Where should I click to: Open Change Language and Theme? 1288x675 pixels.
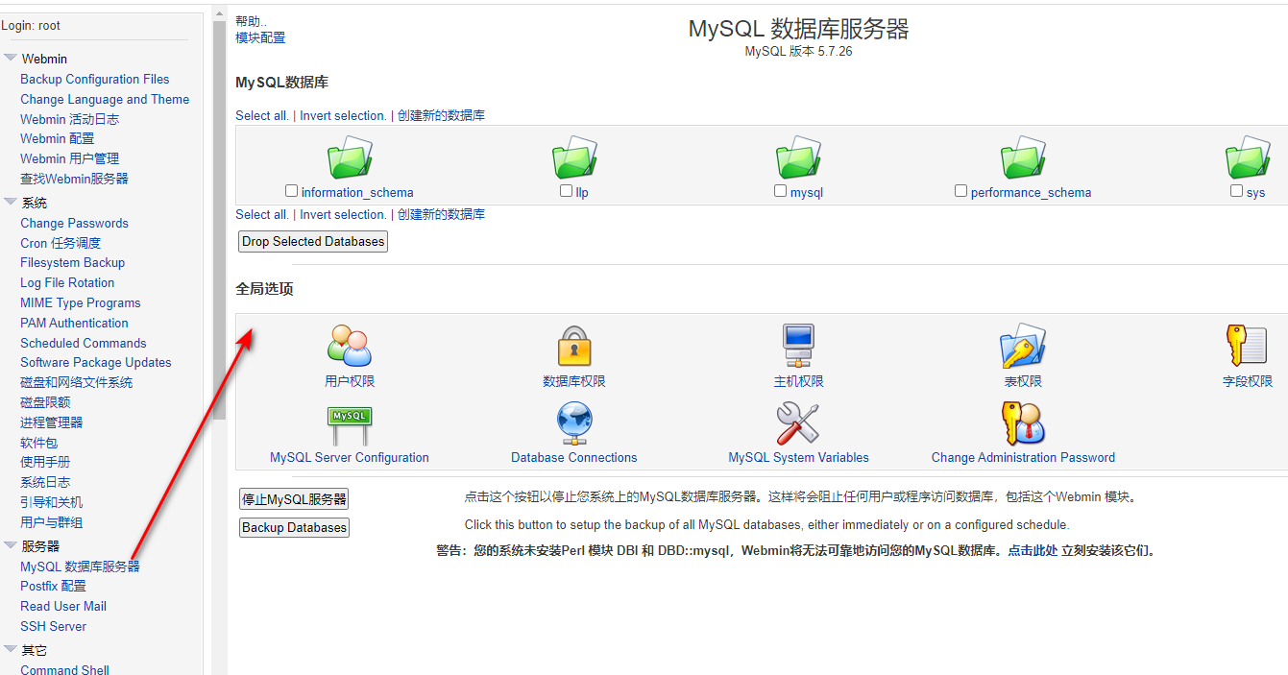click(x=105, y=99)
